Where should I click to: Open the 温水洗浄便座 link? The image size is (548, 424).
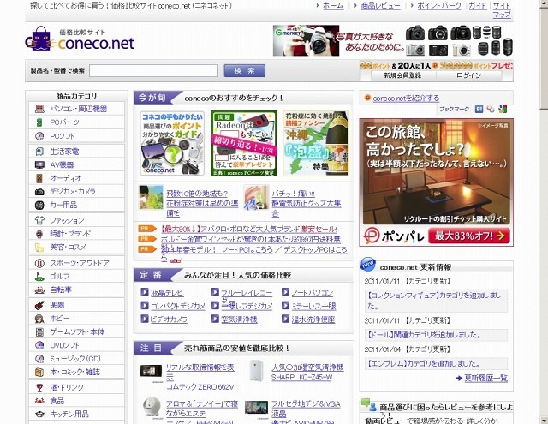tap(313, 319)
